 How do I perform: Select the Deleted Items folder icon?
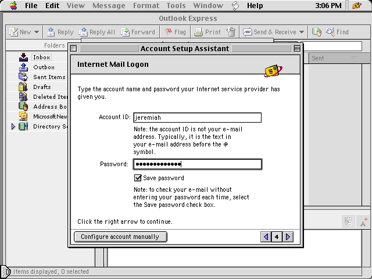[x=23, y=97]
